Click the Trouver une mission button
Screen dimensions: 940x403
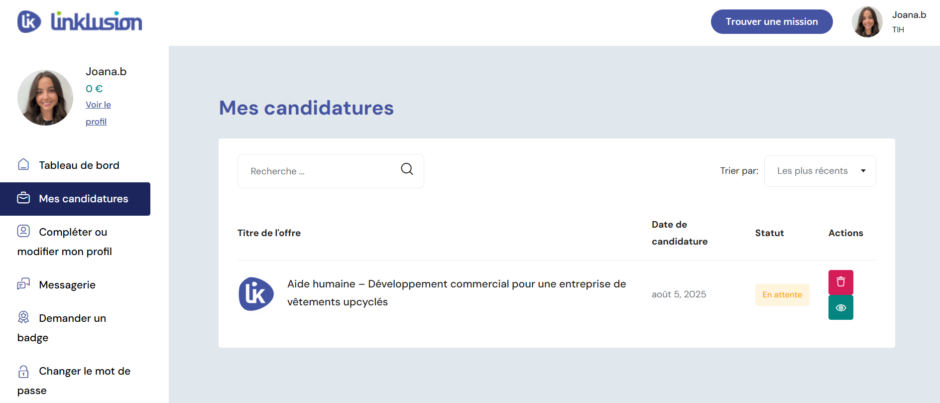(x=771, y=22)
